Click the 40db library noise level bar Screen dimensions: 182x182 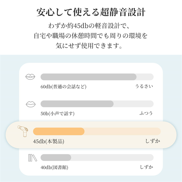[56, 158]
